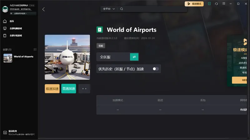Screen dimensions: 250x140
Task: Maximize the window
Action: [x=238, y=4]
